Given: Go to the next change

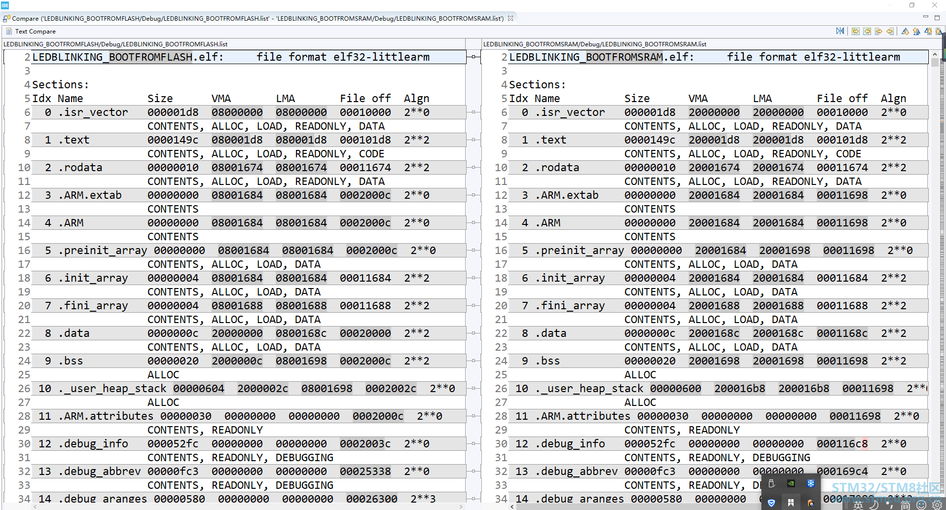Looking at the screenshot, I should 928,31.
